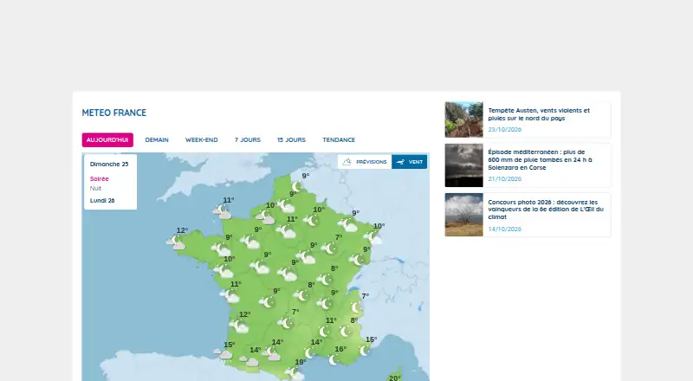Select the Nuit time period
This screenshot has width=693, height=381.
pos(95,188)
